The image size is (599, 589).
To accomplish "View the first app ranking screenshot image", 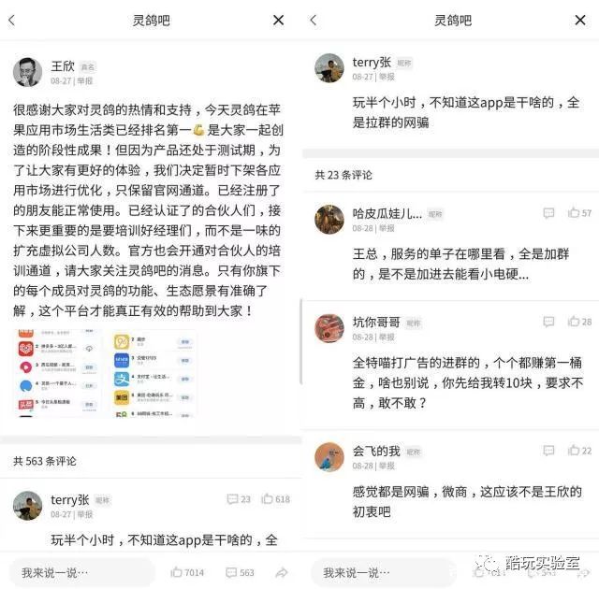I will click(57, 373).
